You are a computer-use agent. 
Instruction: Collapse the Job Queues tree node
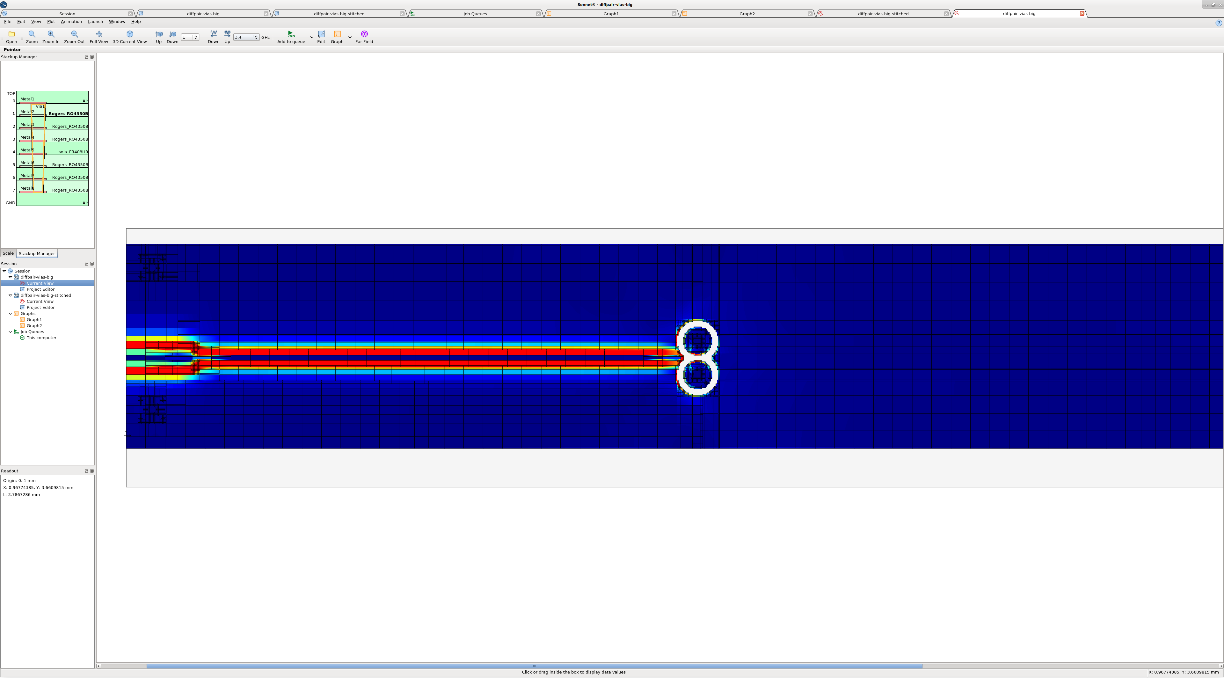coord(11,332)
